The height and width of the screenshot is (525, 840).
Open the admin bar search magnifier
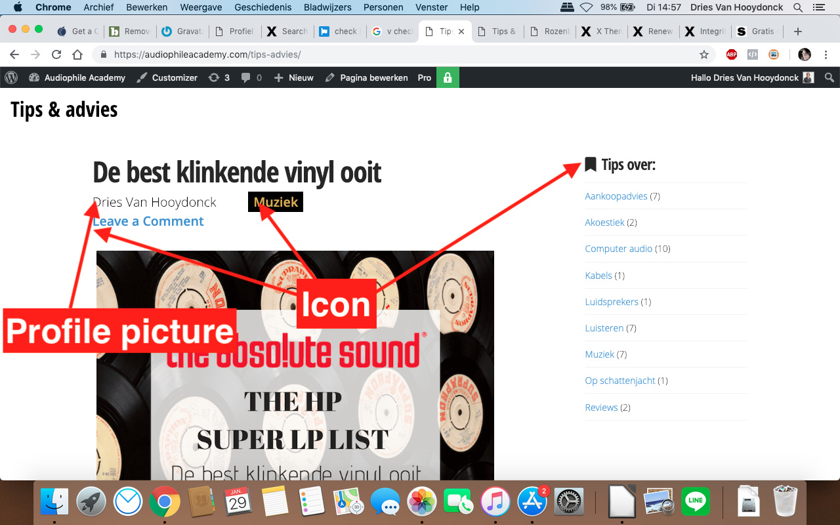click(829, 77)
